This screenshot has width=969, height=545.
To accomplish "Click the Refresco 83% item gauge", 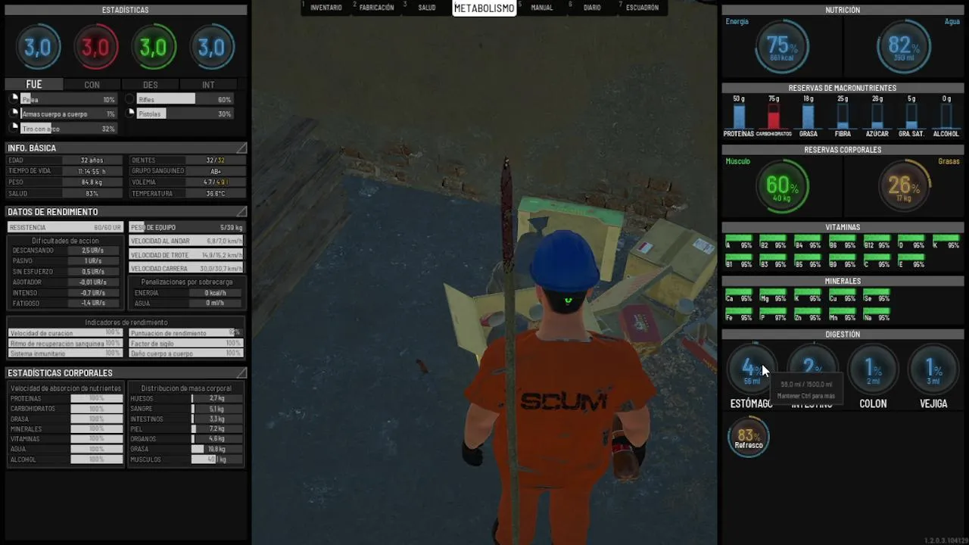I will point(749,438).
